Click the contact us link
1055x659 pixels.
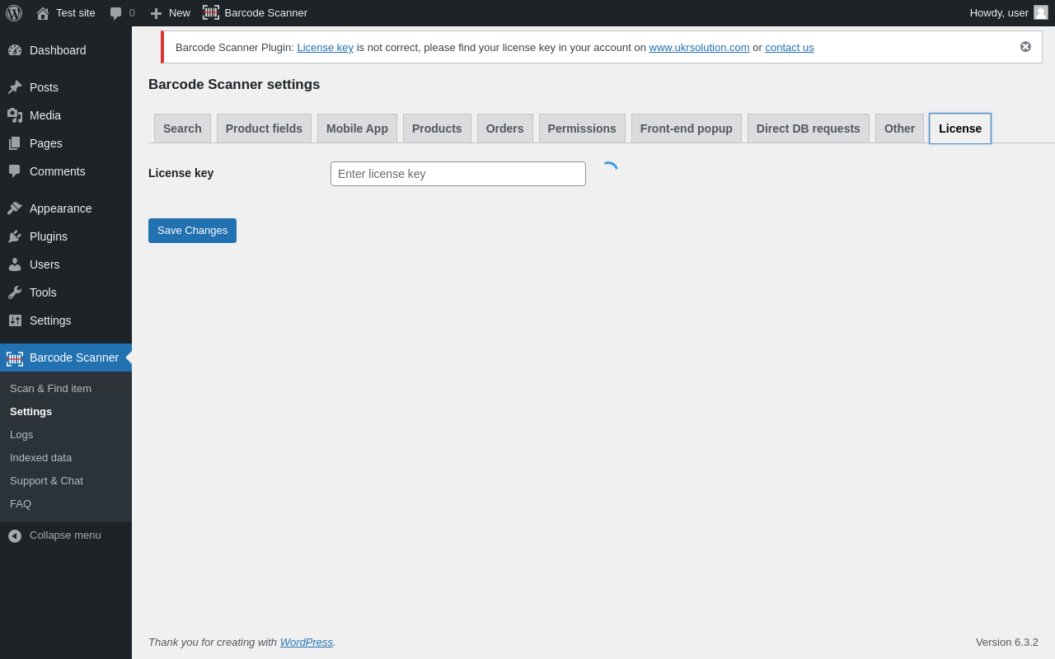pos(790,48)
